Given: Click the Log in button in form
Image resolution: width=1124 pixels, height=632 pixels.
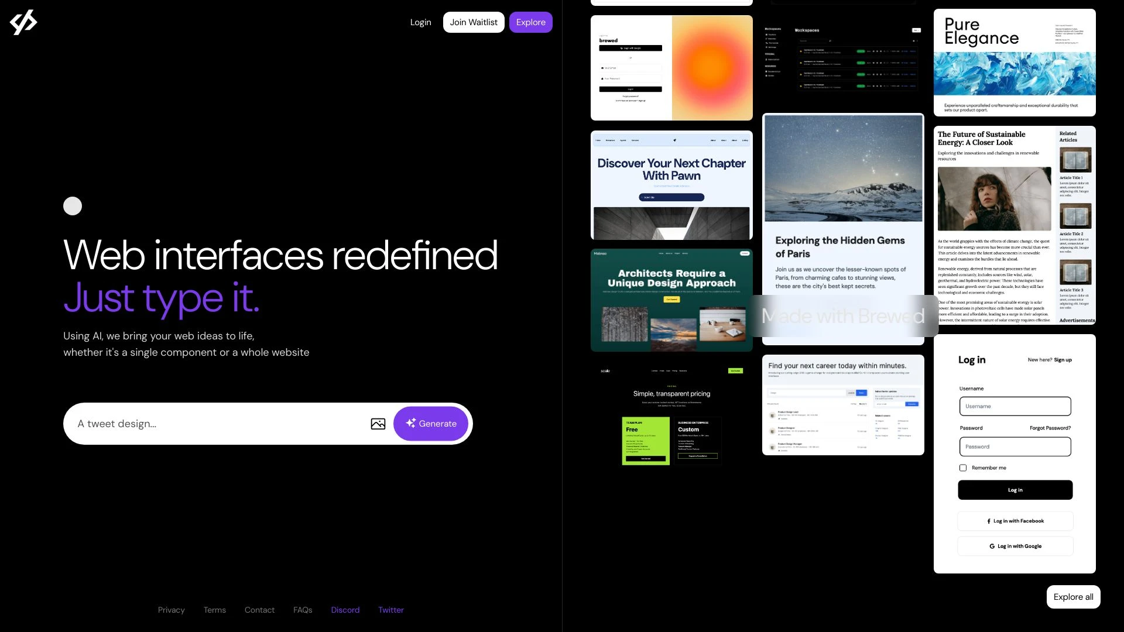Looking at the screenshot, I should (1015, 490).
